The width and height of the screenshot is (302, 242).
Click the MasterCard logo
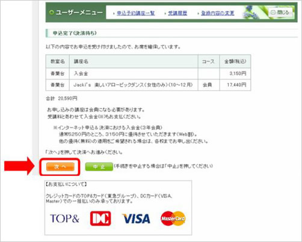click(x=173, y=219)
